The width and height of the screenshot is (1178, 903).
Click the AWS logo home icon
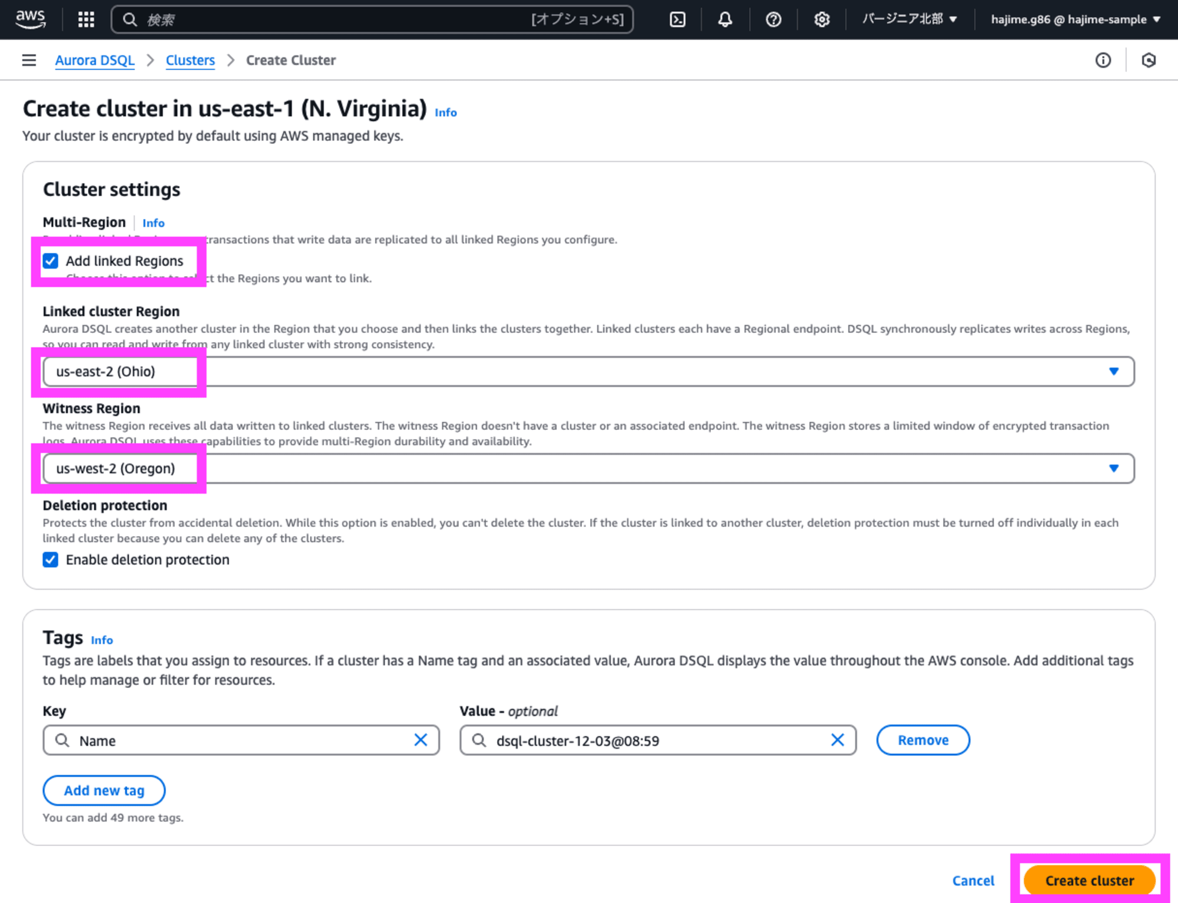point(31,19)
